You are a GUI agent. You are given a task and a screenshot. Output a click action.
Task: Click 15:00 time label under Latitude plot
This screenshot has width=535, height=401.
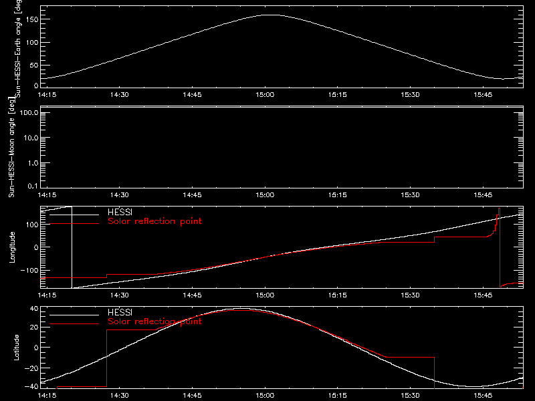[x=265, y=396]
